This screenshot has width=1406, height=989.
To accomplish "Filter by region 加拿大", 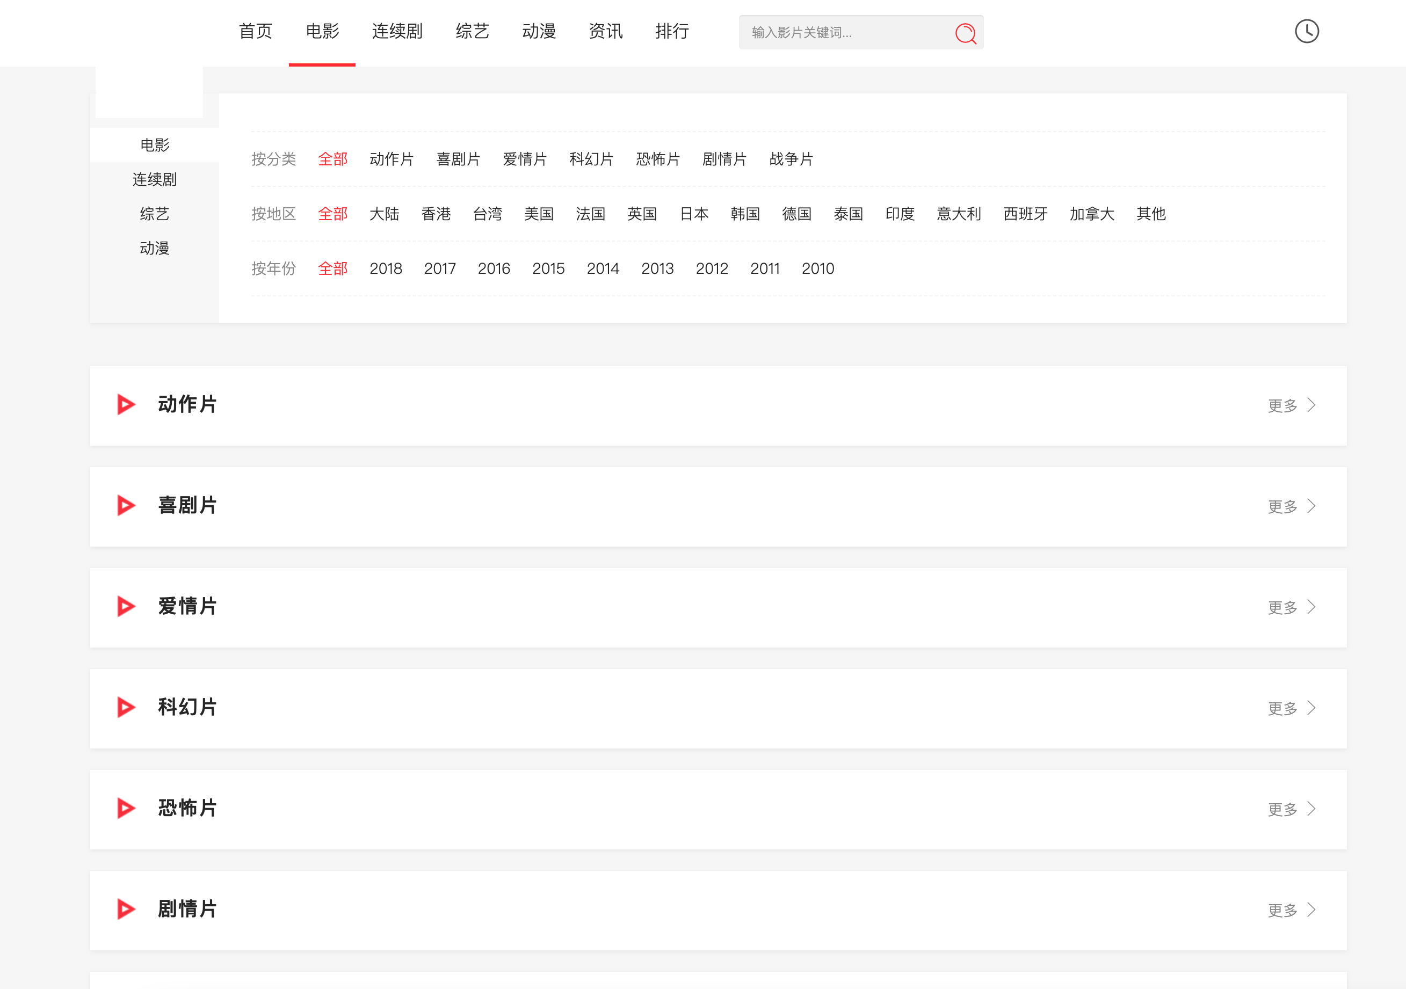I will point(1092,214).
